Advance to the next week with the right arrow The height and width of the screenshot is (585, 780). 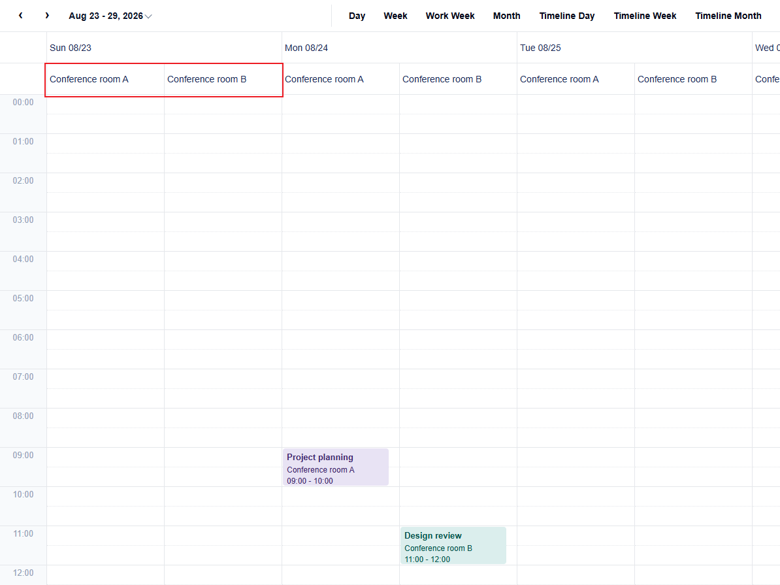(47, 16)
